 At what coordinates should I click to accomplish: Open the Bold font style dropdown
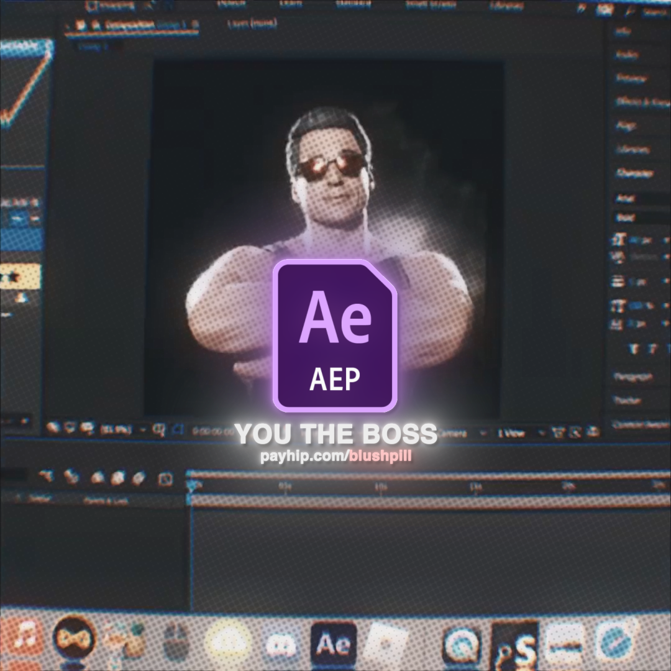coord(643,218)
